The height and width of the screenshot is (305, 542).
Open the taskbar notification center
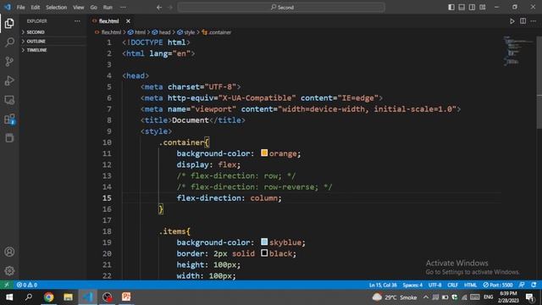click(530, 297)
